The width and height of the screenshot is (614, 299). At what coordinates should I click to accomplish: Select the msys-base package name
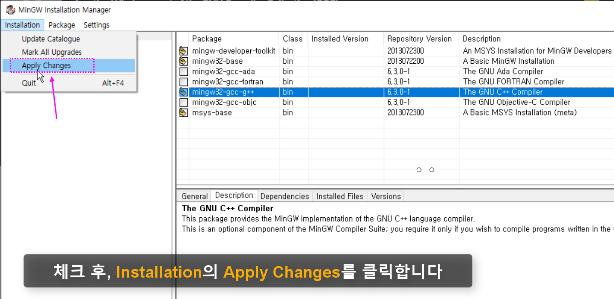coord(212,112)
